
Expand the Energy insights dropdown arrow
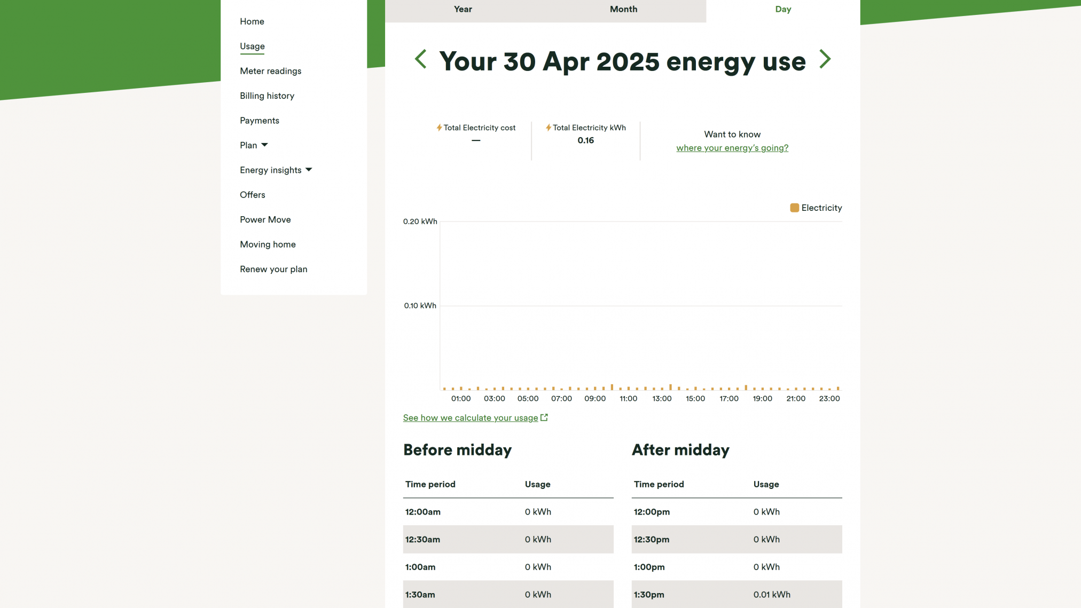coord(309,170)
